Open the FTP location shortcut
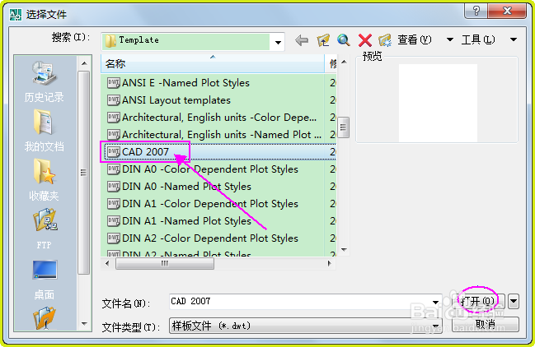The width and height of the screenshot is (535, 347). click(x=44, y=229)
